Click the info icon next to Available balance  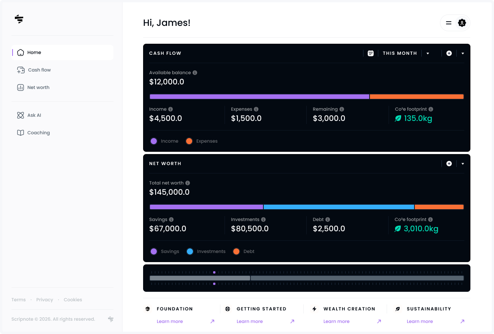(195, 73)
